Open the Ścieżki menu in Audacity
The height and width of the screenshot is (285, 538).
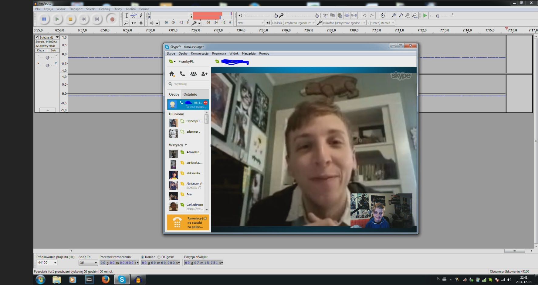point(91,9)
